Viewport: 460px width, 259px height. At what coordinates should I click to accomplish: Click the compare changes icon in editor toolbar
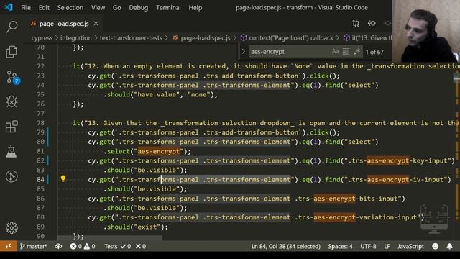[x=356, y=23]
